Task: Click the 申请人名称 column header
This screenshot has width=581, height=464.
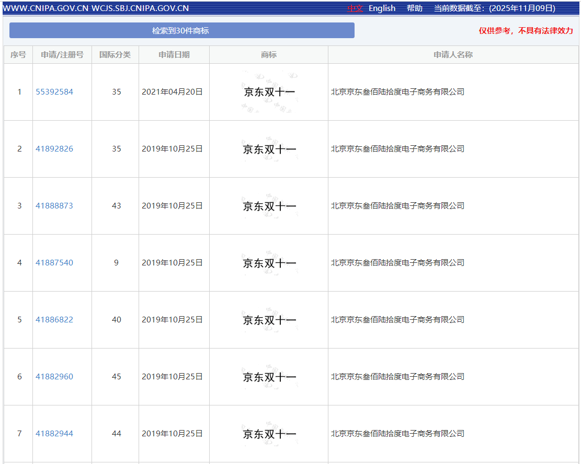Action: (x=453, y=55)
